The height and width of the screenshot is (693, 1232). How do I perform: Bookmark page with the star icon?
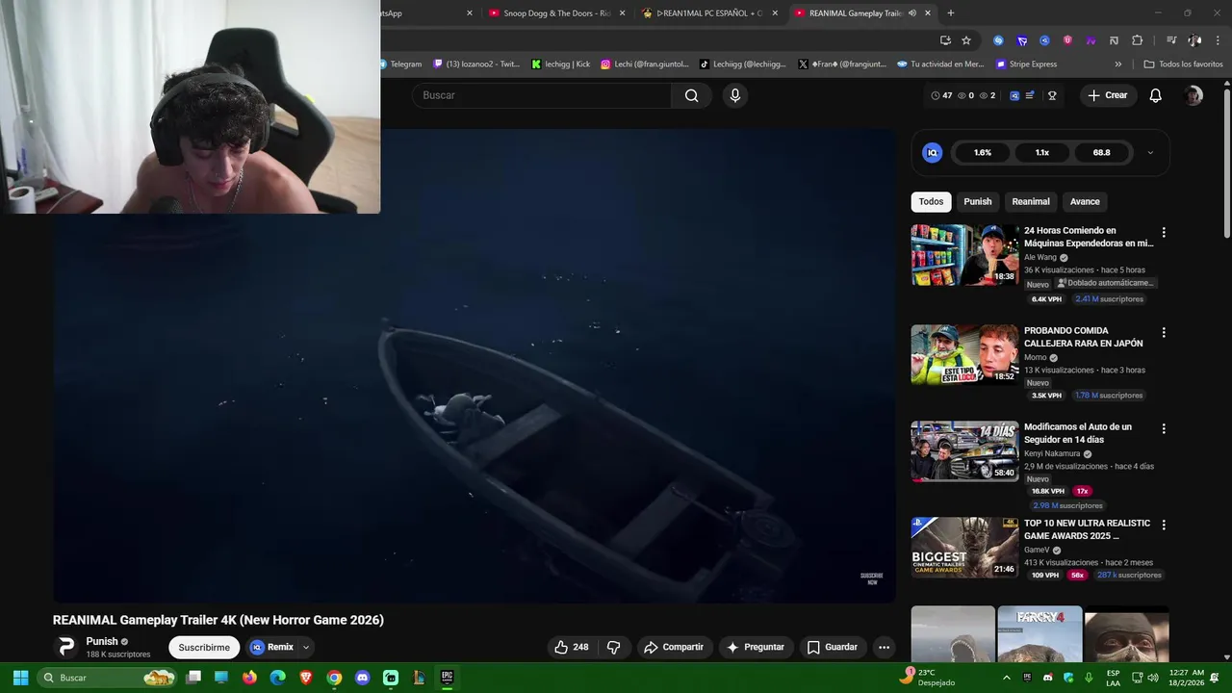pos(966,40)
